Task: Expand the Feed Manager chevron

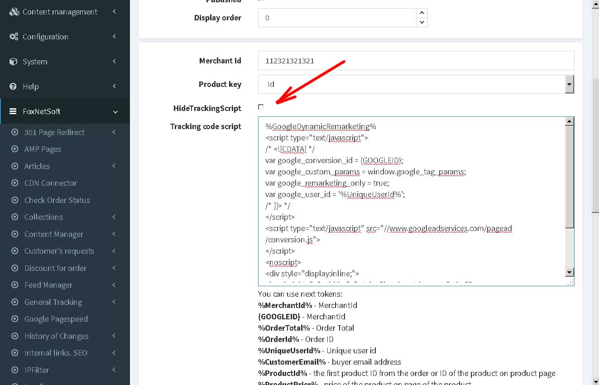Action: [114, 284]
